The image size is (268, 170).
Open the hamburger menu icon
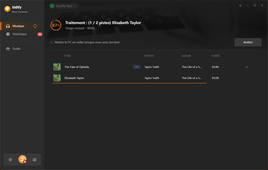240,6
